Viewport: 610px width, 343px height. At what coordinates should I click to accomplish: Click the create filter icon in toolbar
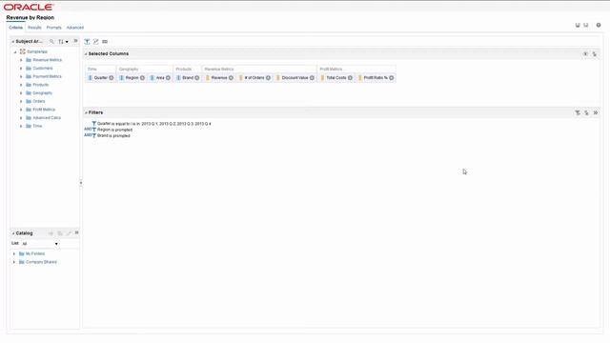[x=87, y=42]
